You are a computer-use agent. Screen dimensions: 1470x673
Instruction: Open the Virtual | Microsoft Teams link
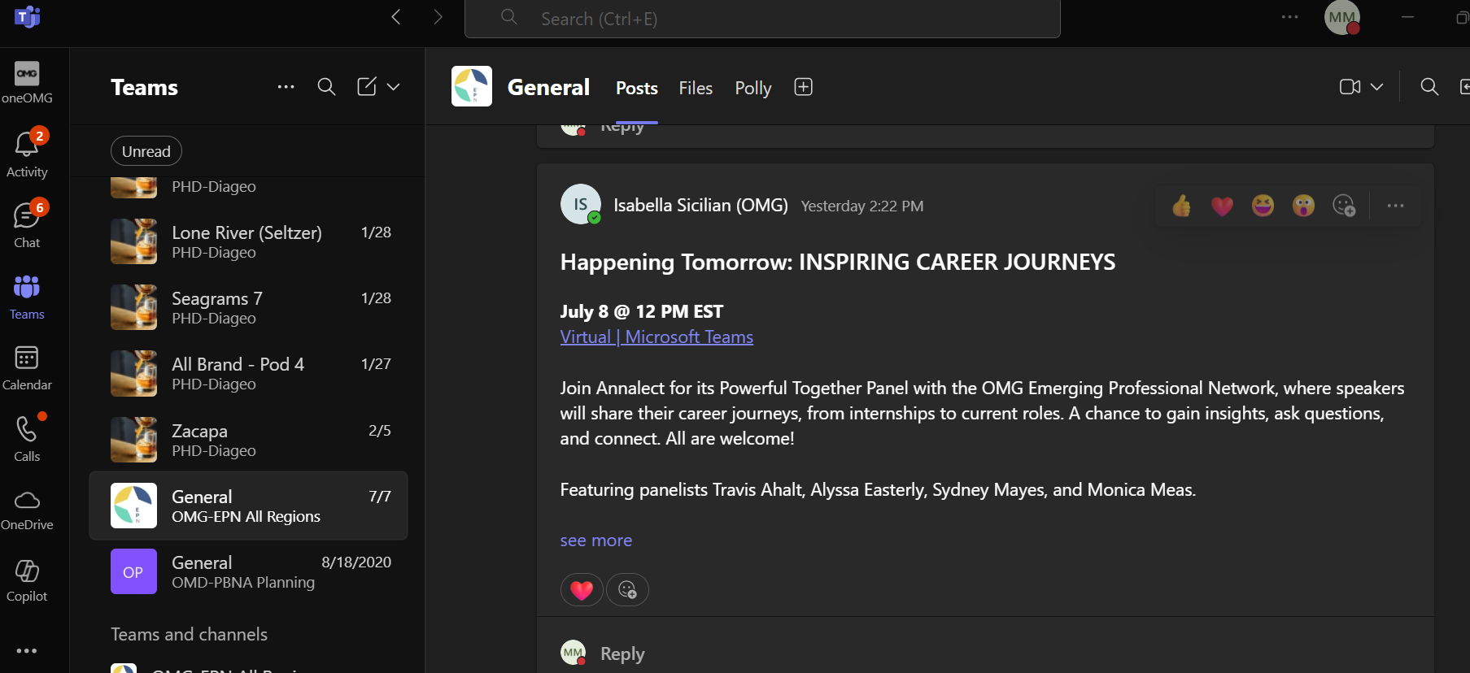tap(656, 336)
